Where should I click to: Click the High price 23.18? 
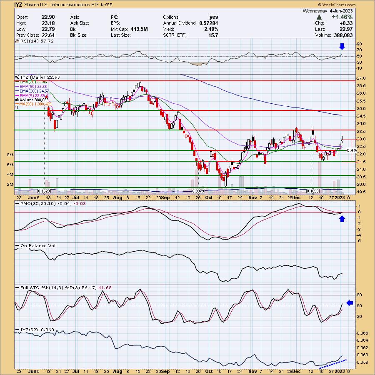coord(48,23)
